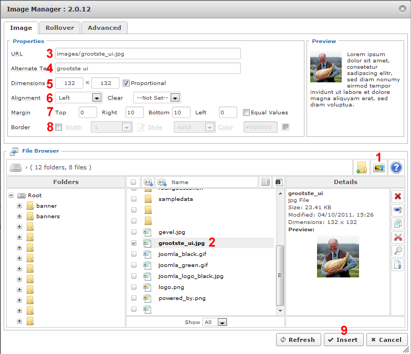Click the border color #000000 field
The width and height of the screenshot is (411, 354).
click(260, 127)
